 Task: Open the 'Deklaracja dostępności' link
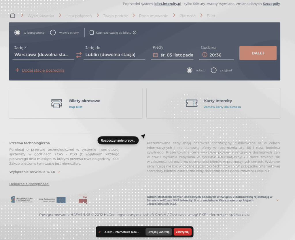click(29, 184)
